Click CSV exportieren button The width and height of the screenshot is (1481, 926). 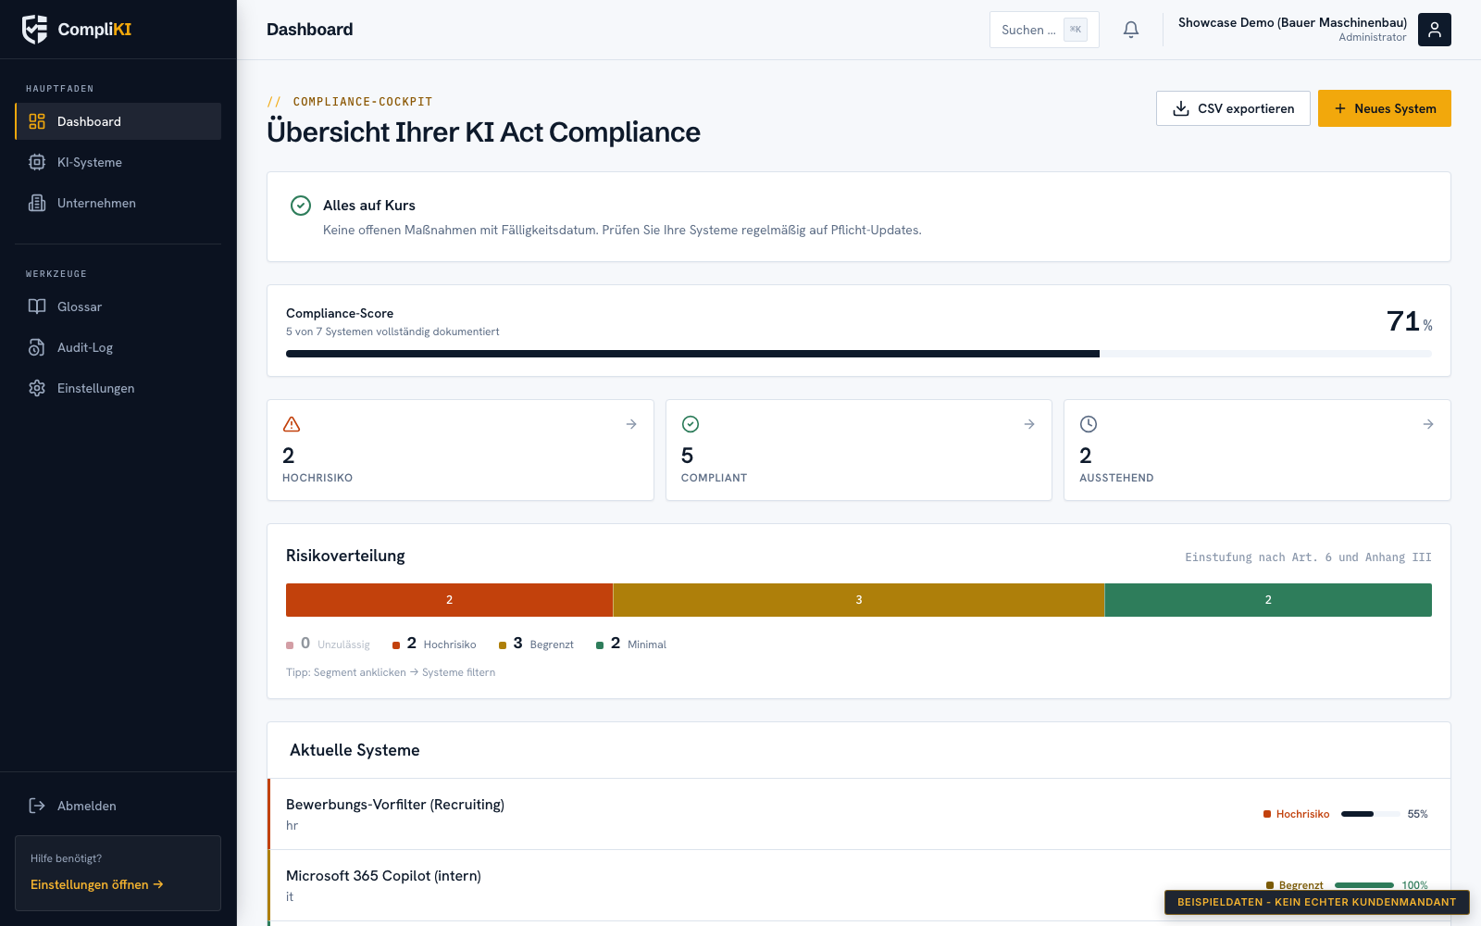point(1233,108)
